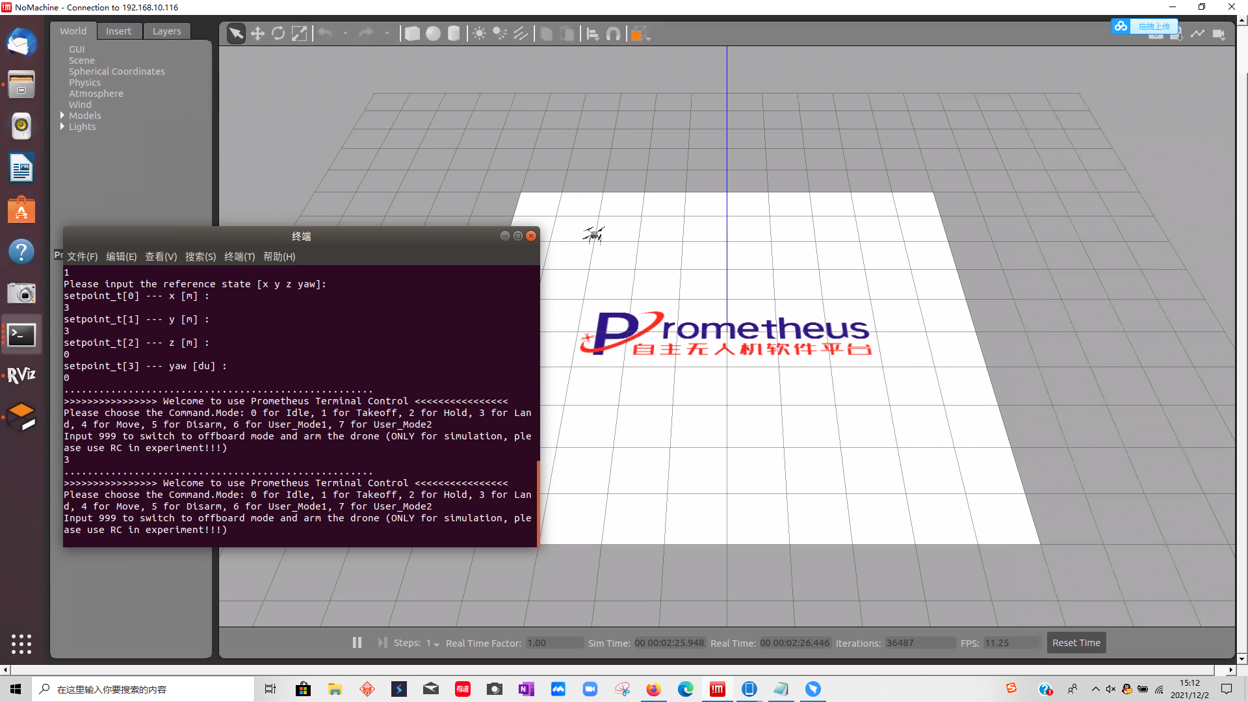Open Files manager from Ubuntu dock
The height and width of the screenshot is (702, 1248).
pyautogui.click(x=21, y=84)
